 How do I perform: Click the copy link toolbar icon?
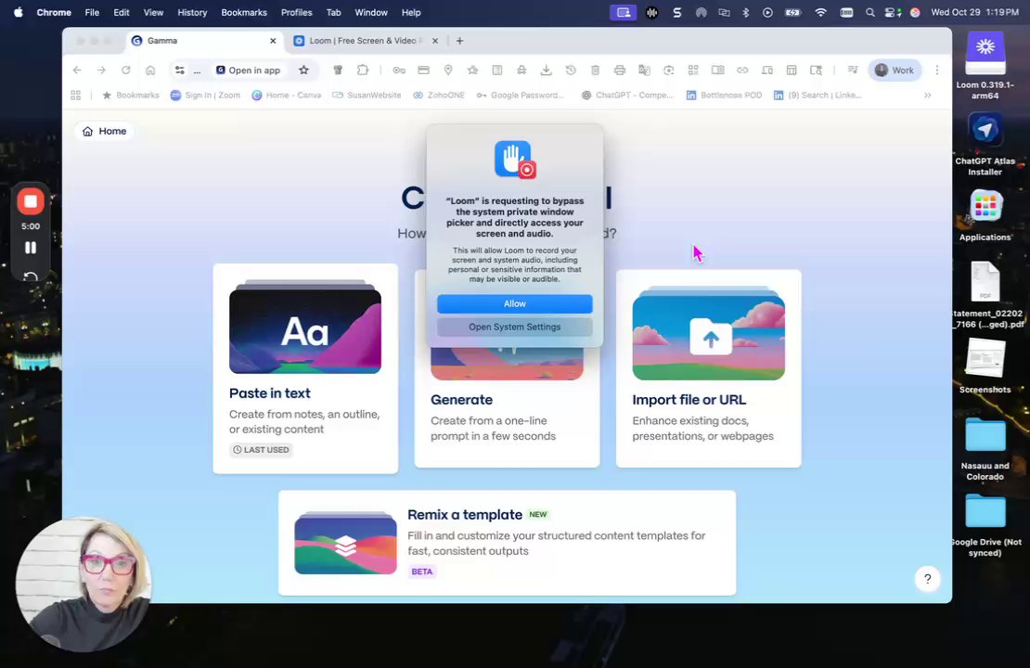click(742, 71)
